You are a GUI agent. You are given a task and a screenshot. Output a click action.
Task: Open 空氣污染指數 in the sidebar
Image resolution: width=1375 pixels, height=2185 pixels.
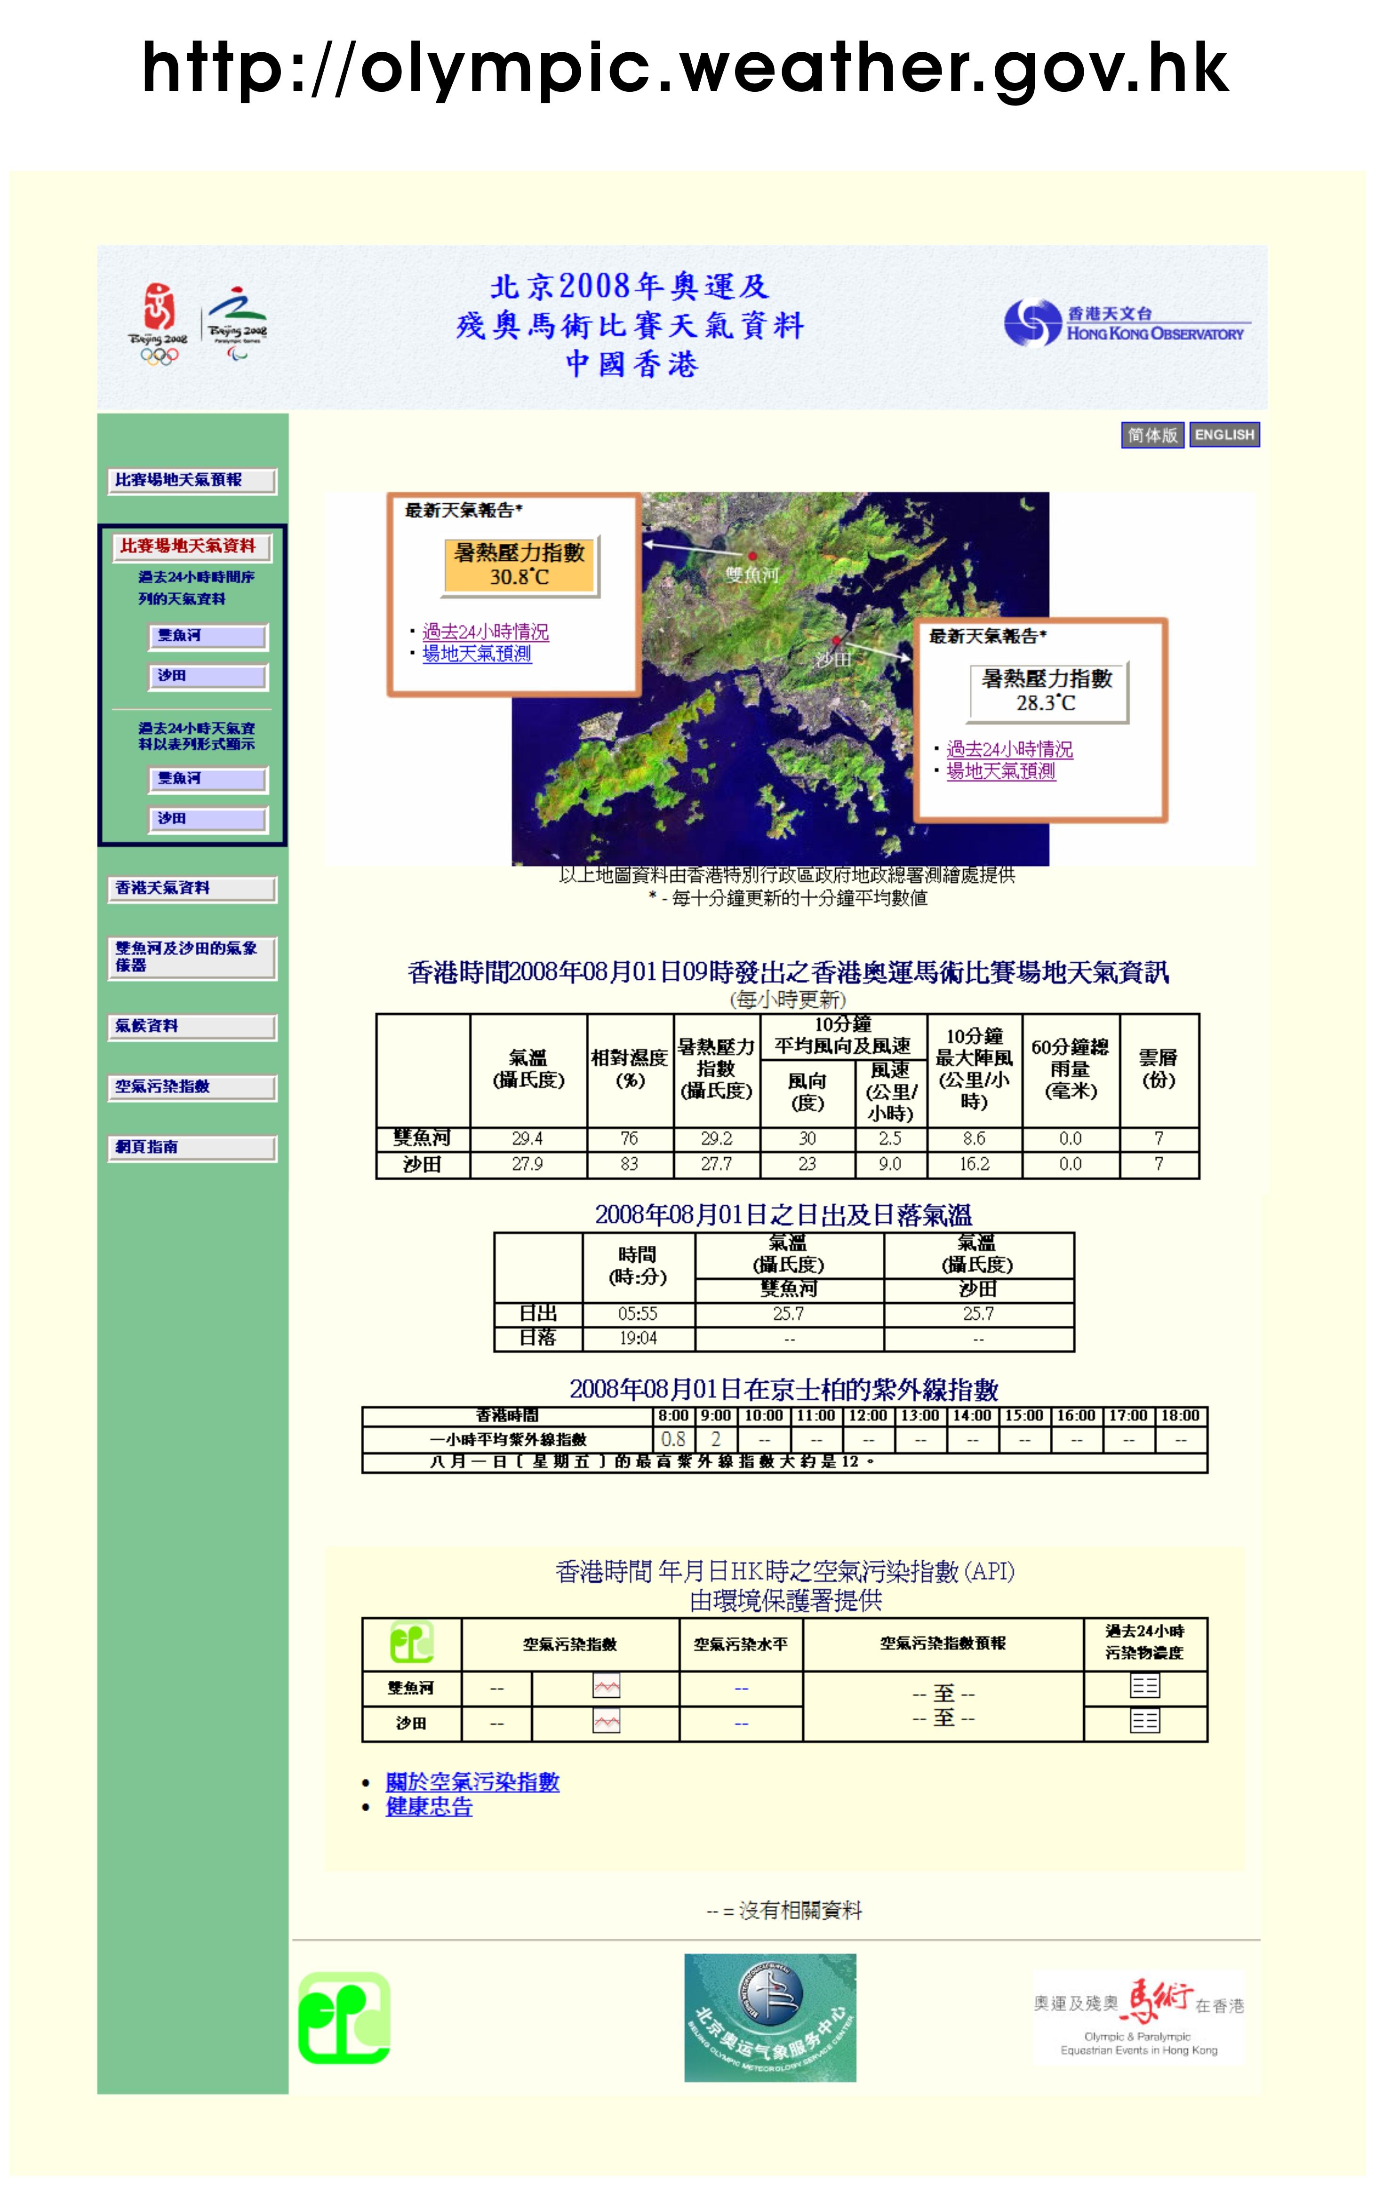point(192,1088)
